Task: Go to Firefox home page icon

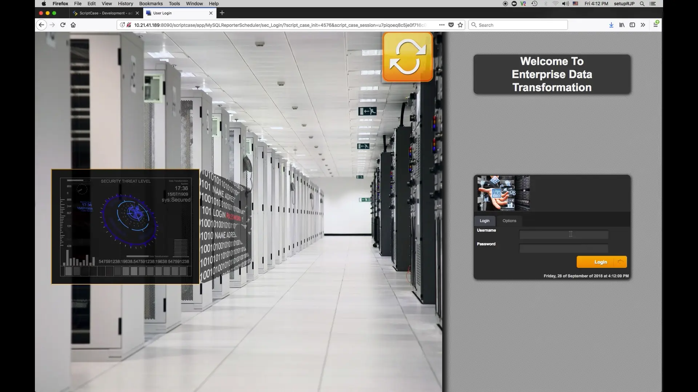Action: pos(73,25)
